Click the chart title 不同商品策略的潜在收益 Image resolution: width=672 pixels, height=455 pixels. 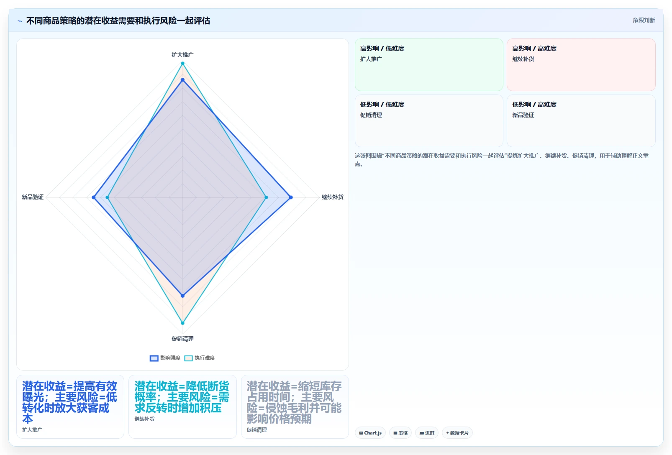(118, 20)
